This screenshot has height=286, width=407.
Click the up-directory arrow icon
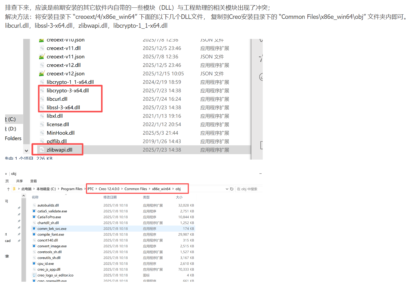[8, 189]
